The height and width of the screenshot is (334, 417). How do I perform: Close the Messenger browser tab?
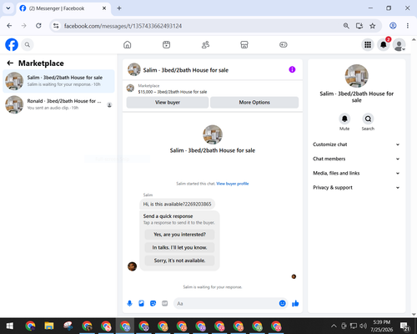point(104,8)
